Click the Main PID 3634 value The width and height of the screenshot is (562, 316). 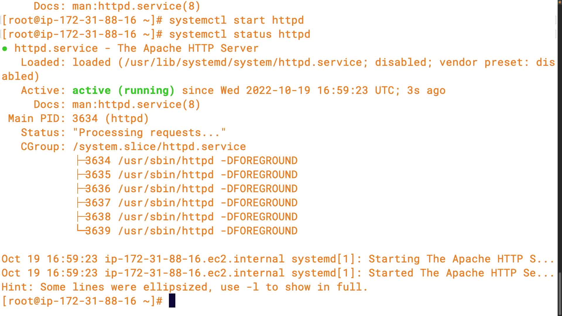point(85,118)
